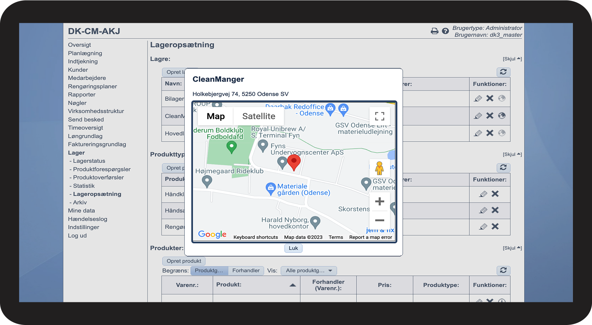
Task: Zoom in on the map
Action: click(x=379, y=201)
